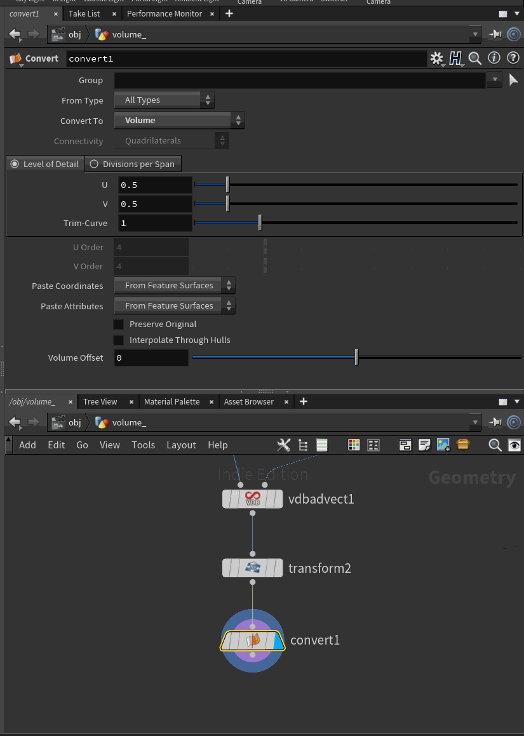Switch to the Performance Monitor tab
Screen dimensions: 524x736
click(x=165, y=13)
